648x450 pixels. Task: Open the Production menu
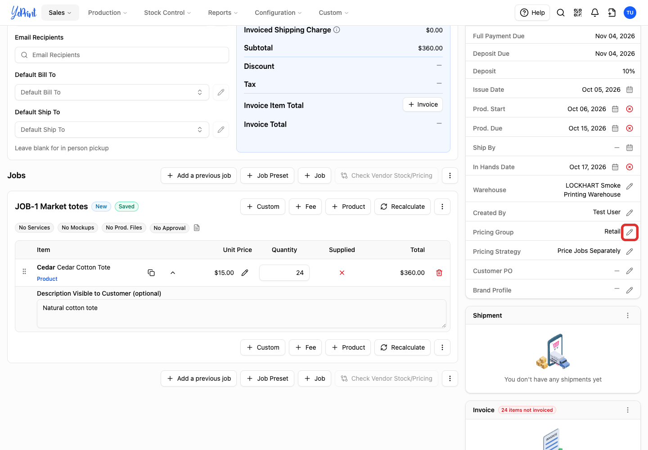click(x=108, y=13)
